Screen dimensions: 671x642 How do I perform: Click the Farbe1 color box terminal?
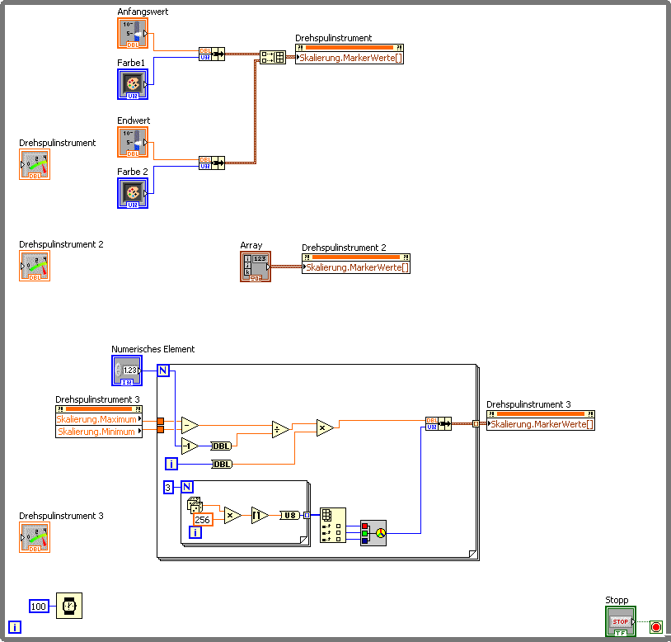click(133, 84)
